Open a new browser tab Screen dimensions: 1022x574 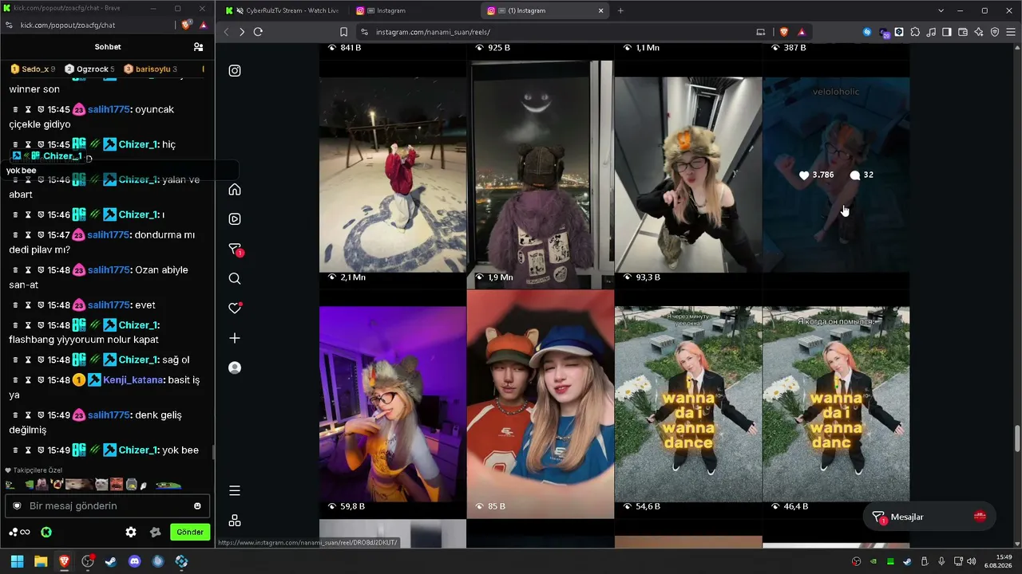(x=620, y=10)
